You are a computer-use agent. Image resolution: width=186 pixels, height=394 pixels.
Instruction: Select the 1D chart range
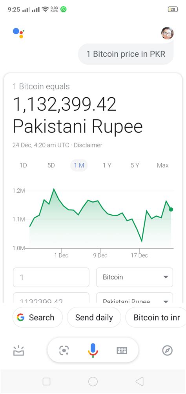click(23, 165)
